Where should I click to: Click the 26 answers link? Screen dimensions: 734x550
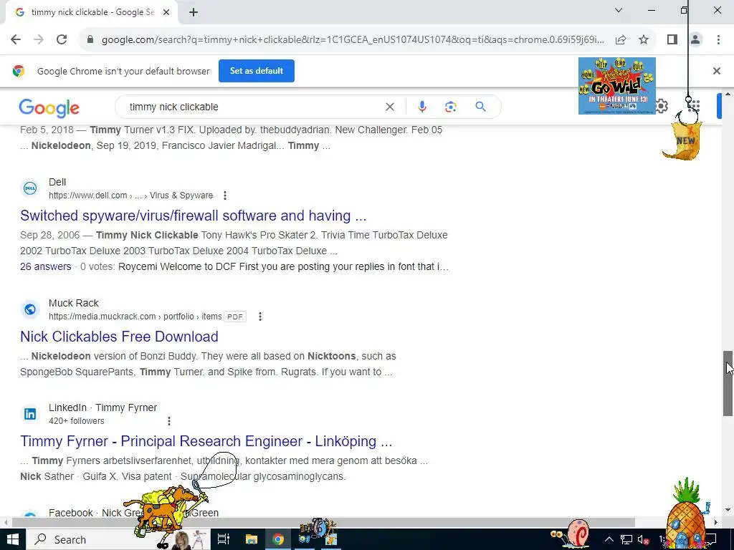pyautogui.click(x=45, y=266)
